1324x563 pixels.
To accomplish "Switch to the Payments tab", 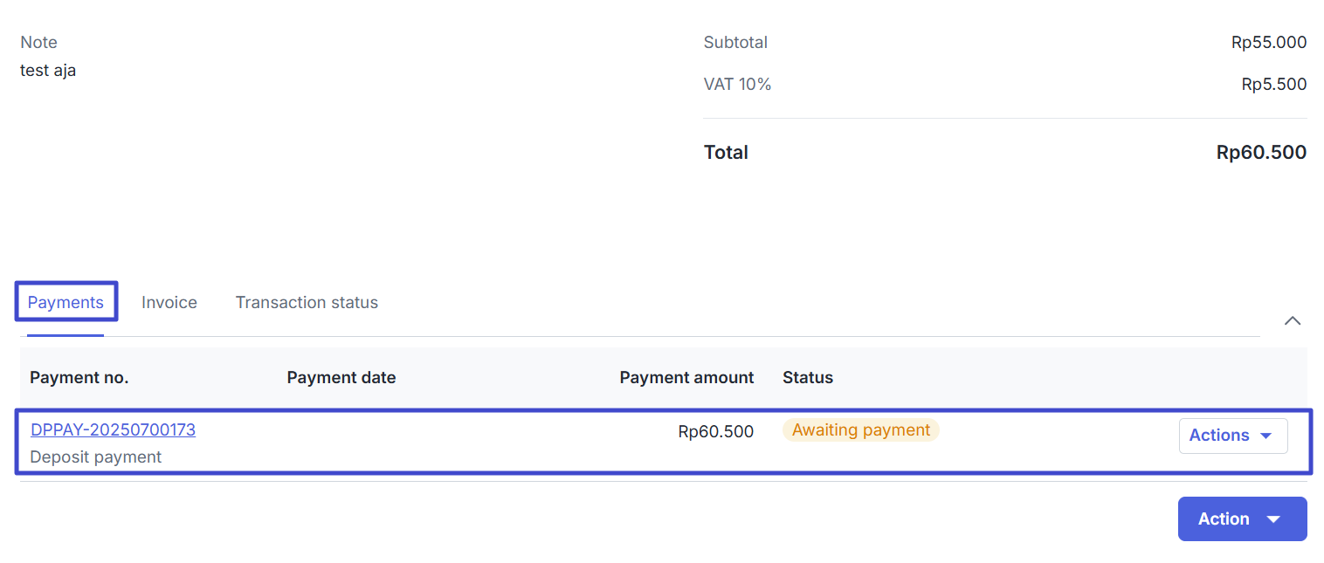I will (66, 303).
